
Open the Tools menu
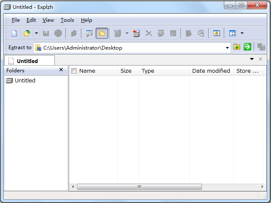coord(67,20)
